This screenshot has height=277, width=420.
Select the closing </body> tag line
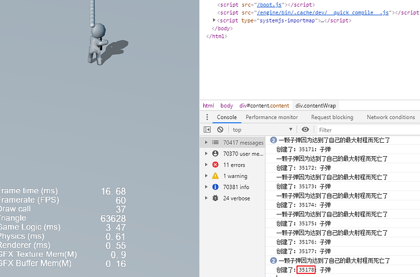coord(222,29)
